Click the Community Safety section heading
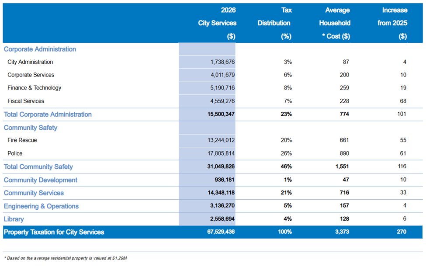The image size is (426, 267). (x=31, y=128)
